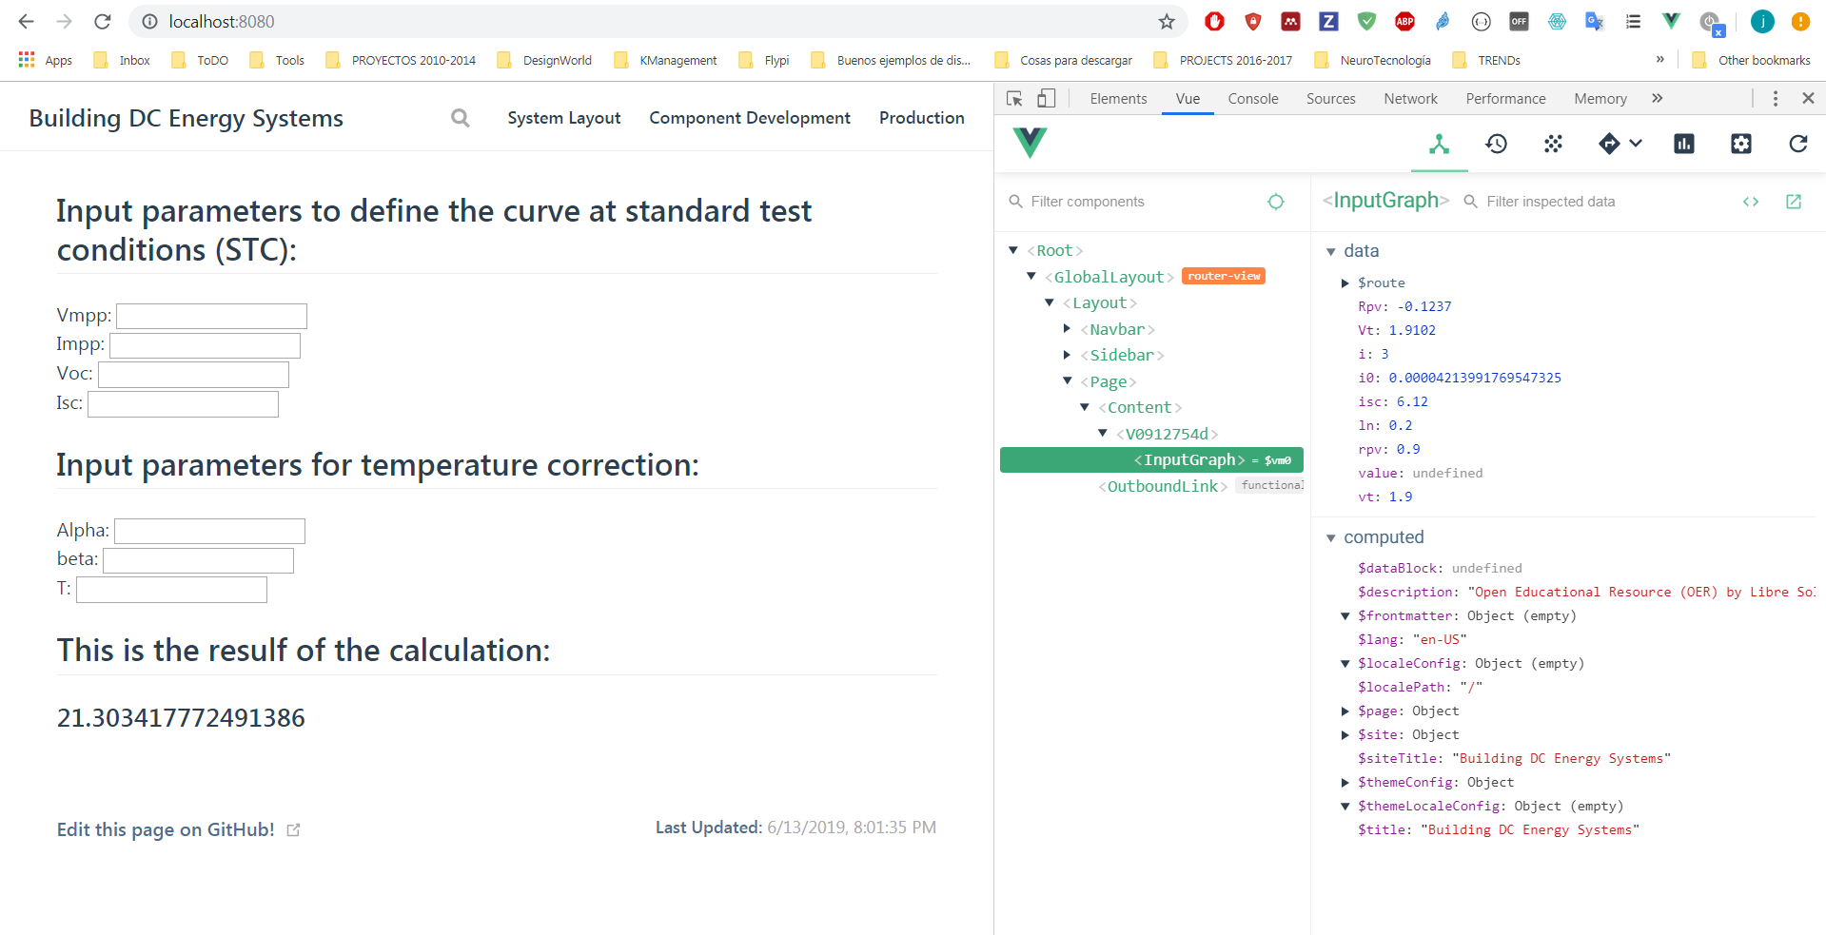Collapse the Root tree node
Viewport: 1826px width, 935px height.
1013,250
